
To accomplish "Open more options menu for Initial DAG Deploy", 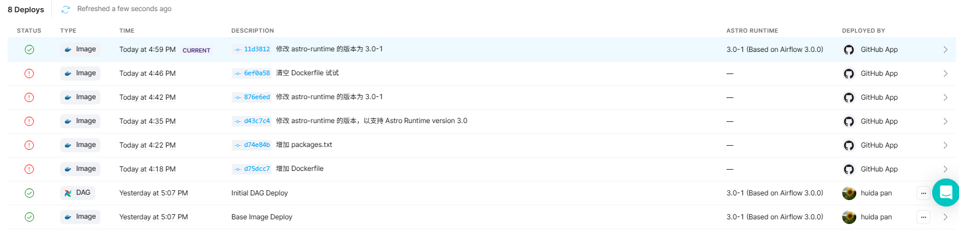I will (x=923, y=193).
